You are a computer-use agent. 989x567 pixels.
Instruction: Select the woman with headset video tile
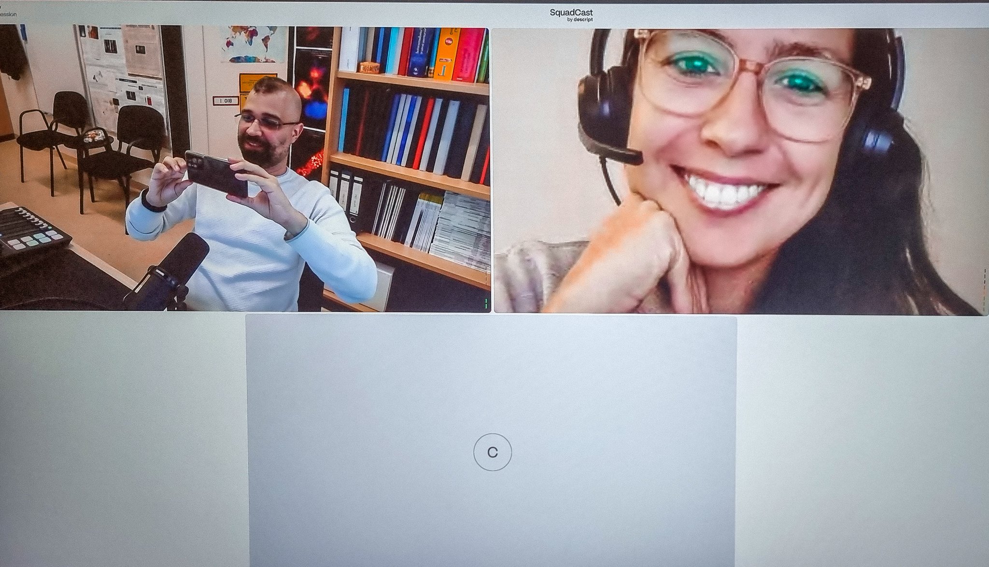click(x=741, y=171)
